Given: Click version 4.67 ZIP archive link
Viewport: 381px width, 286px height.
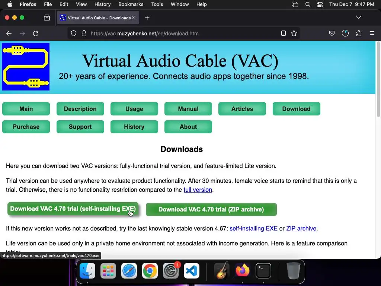Looking at the screenshot, I should point(301,229).
